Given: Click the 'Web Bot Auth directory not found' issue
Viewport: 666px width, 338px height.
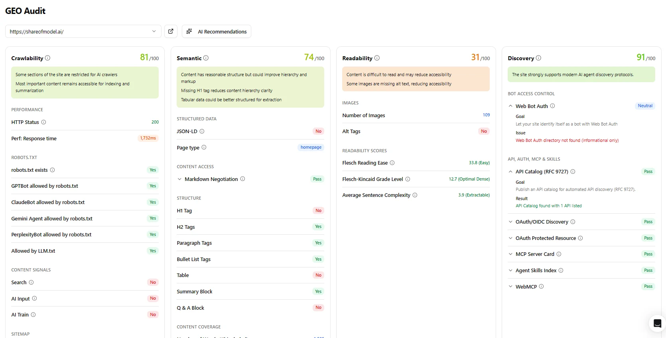Looking at the screenshot, I should [x=567, y=141].
